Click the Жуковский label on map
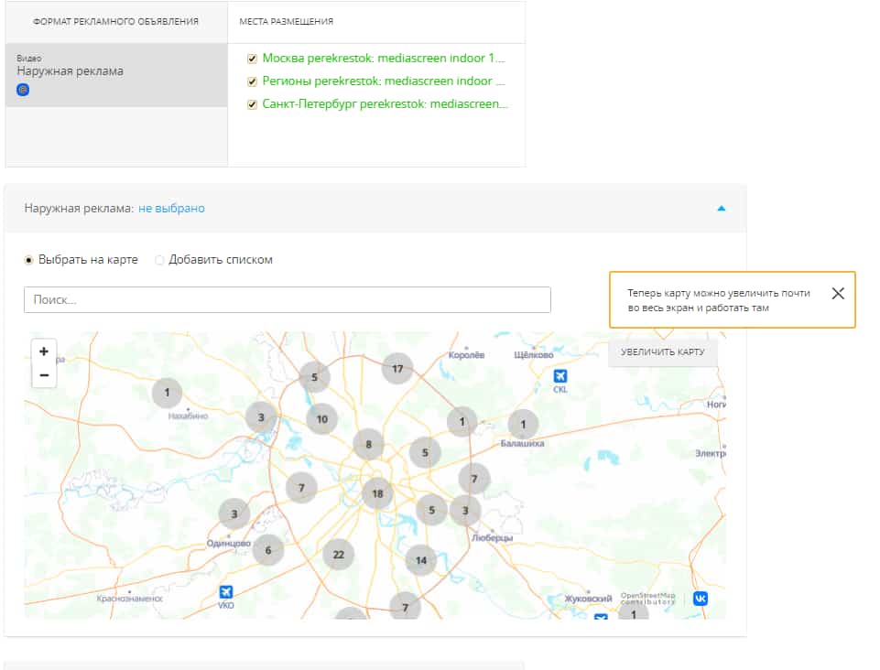This screenshot has width=880, height=670. click(588, 599)
